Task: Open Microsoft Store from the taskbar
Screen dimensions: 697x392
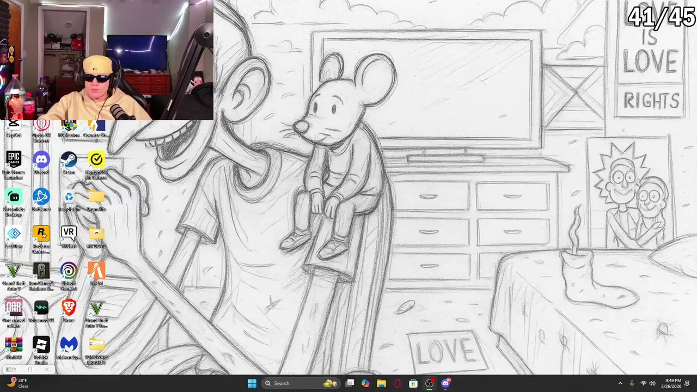Action: [x=413, y=383]
